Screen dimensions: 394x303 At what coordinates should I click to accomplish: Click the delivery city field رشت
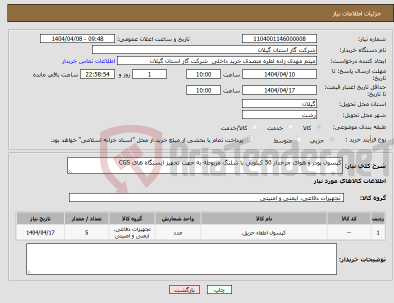point(279,115)
